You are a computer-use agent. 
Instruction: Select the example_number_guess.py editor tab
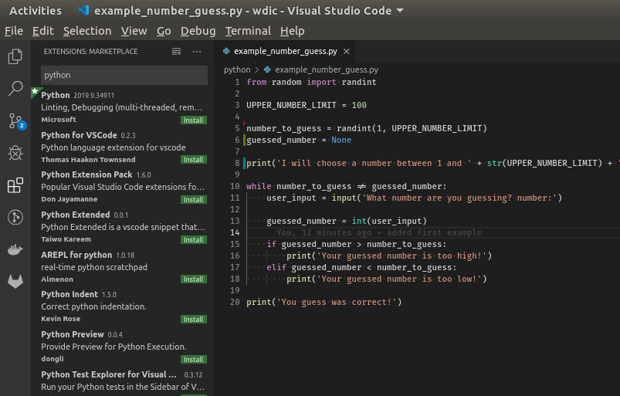pos(285,52)
